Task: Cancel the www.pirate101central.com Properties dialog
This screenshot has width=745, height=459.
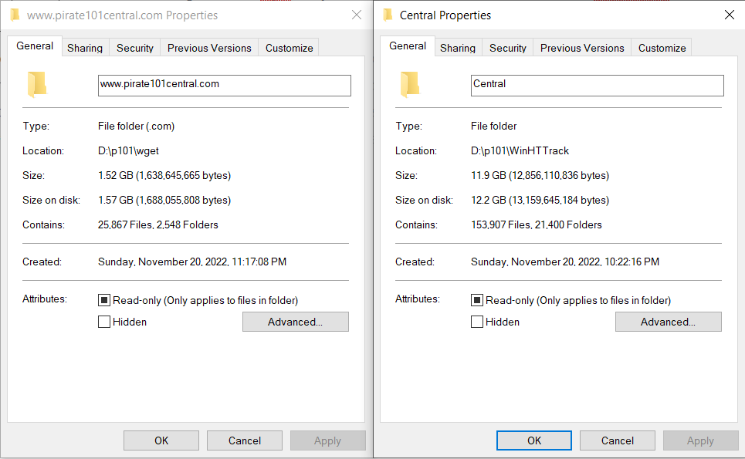Action: [245, 440]
